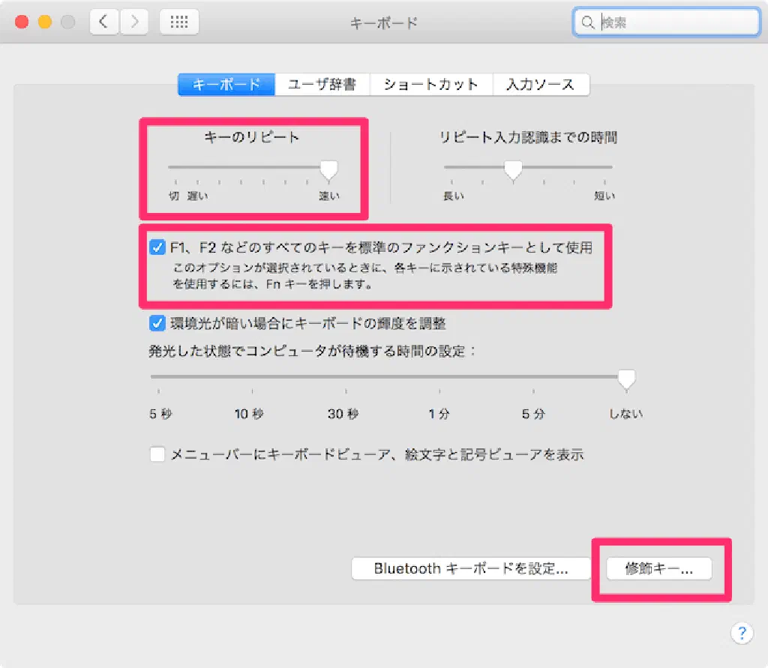Click the back navigation arrow

pyautogui.click(x=105, y=22)
